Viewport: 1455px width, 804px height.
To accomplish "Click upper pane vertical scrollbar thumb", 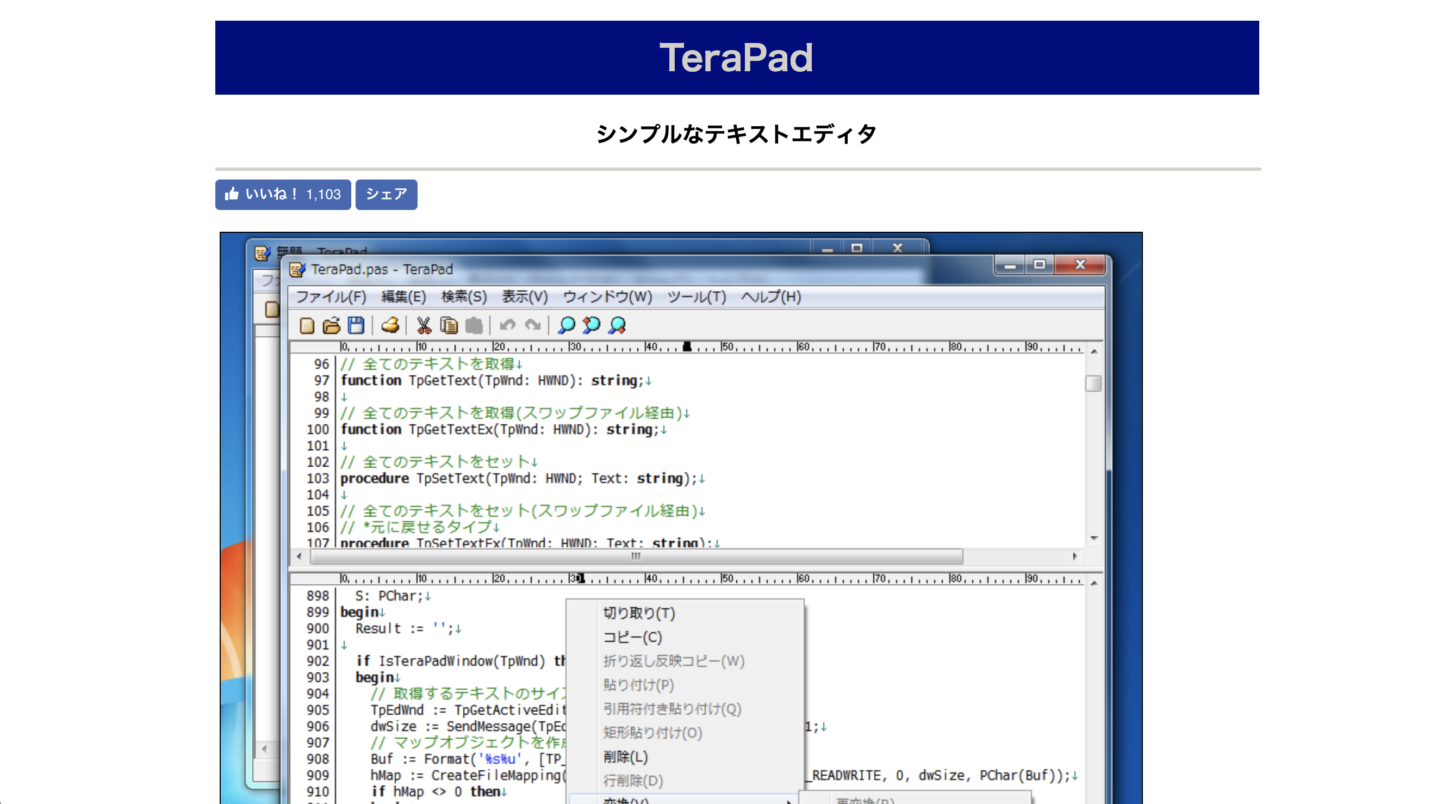I will (x=1093, y=384).
